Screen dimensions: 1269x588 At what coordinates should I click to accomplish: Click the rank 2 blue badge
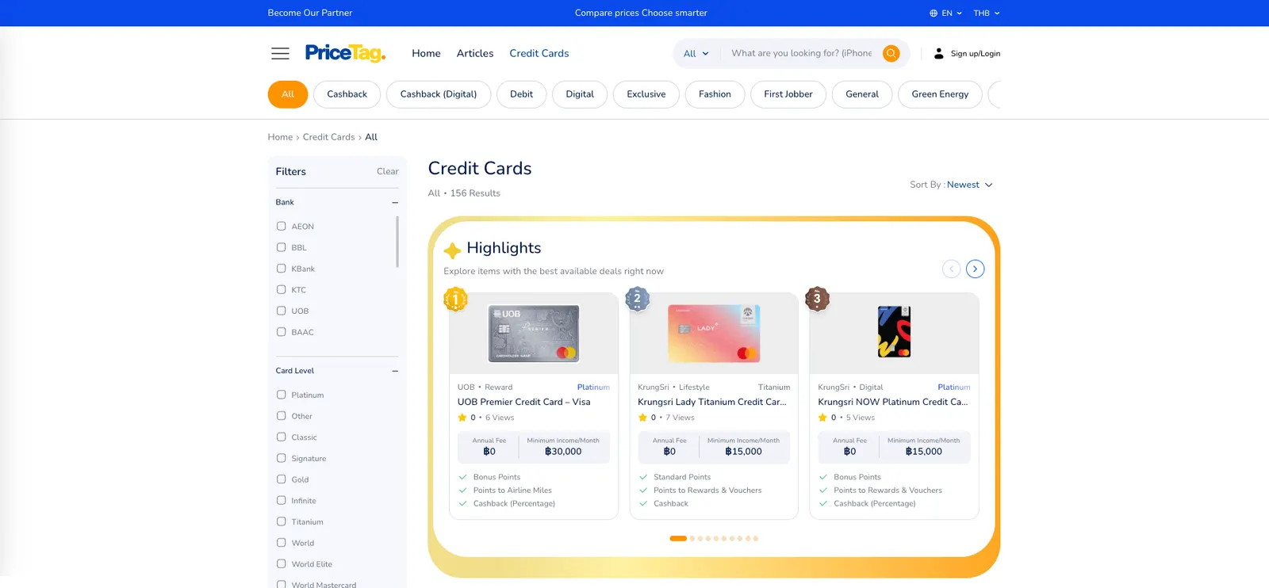tap(637, 299)
